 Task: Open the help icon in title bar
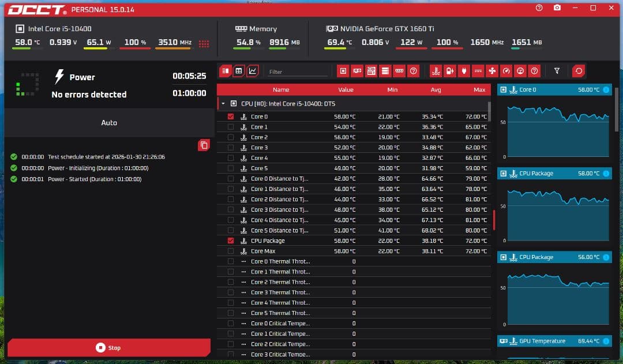[539, 8]
